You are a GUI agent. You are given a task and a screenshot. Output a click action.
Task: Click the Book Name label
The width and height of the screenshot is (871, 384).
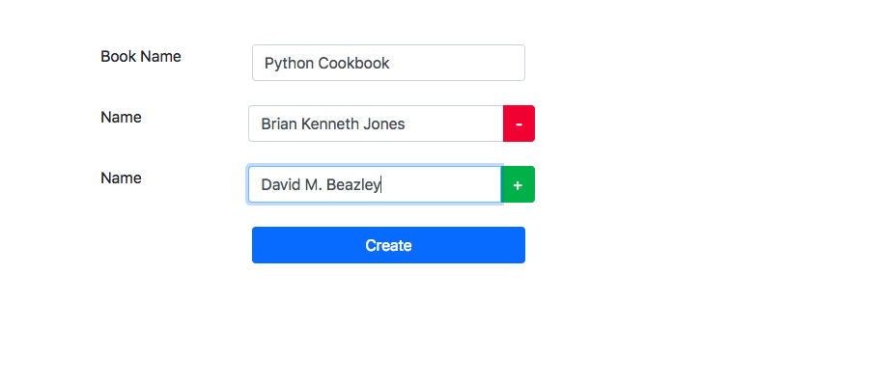[141, 57]
